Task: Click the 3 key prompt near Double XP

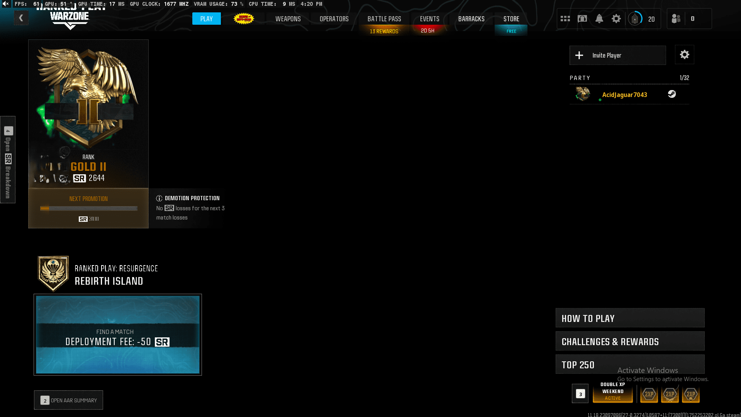Action: click(x=580, y=394)
